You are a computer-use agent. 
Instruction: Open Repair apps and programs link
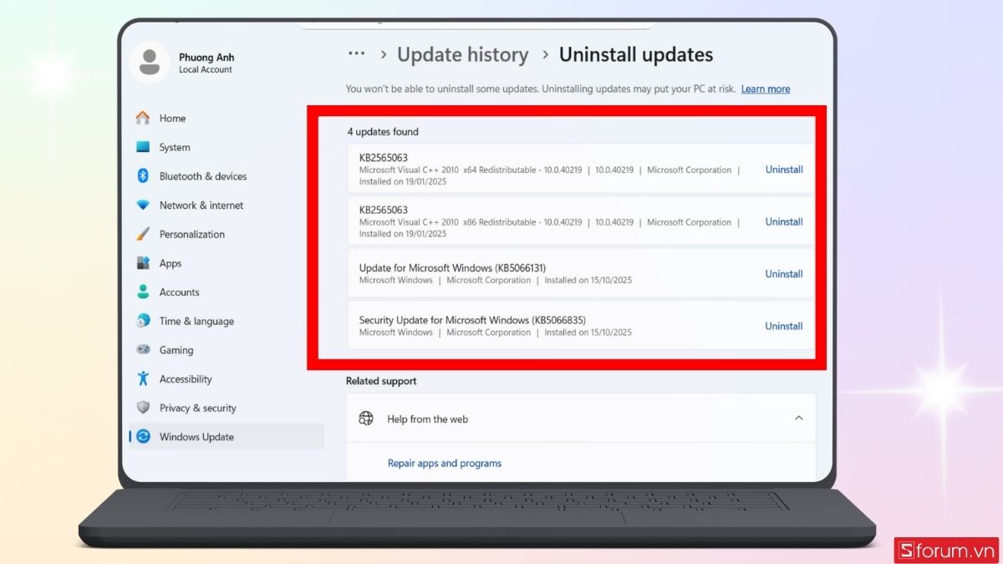[x=445, y=464]
